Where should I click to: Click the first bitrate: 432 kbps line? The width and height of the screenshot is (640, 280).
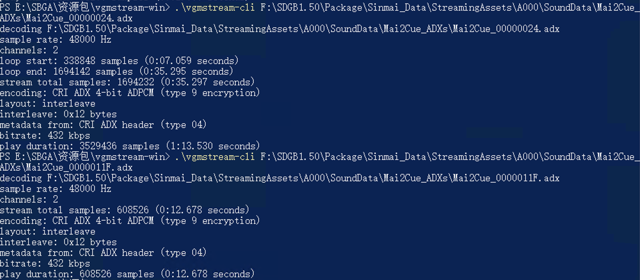point(45,135)
